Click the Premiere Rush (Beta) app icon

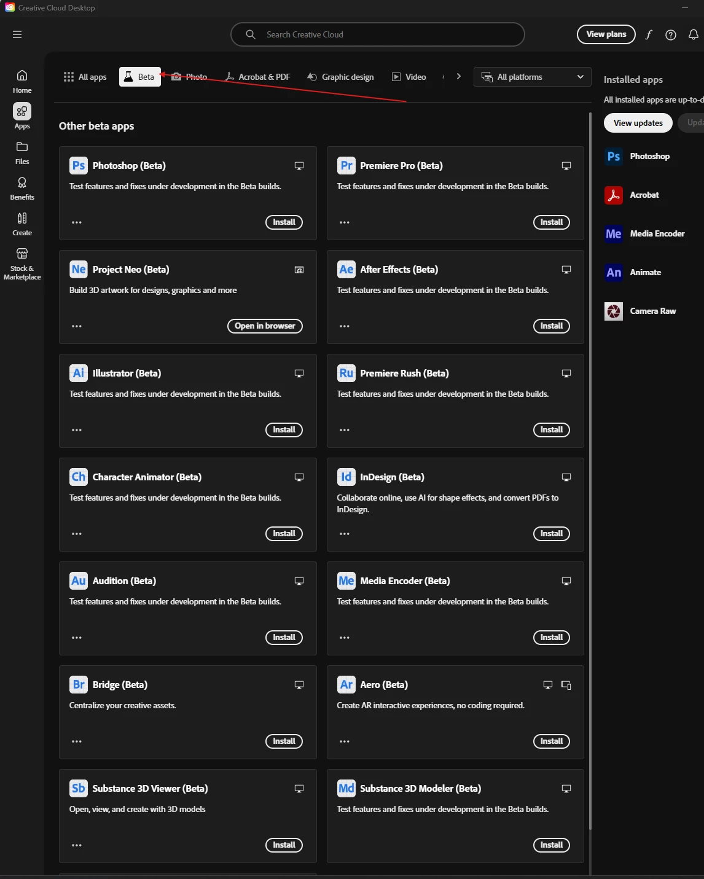click(x=346, y=373)
